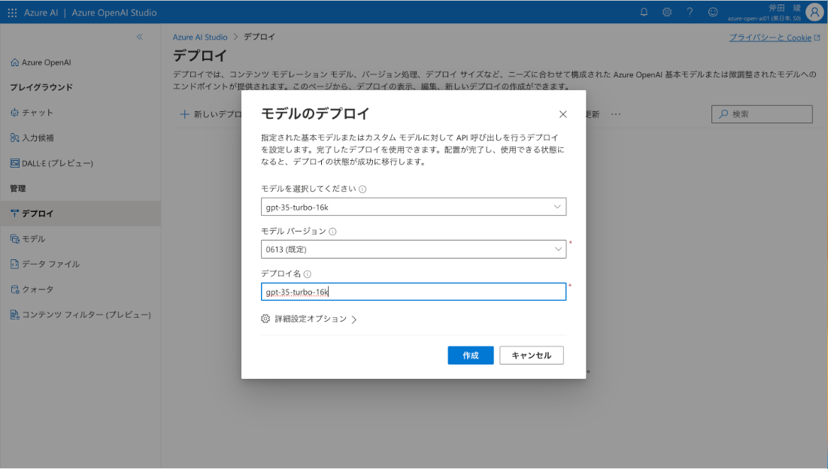Image resolution: width=828 pixels, height=469 pixels.
Task: Click info icon beside デプロイ名
Action: [308, 274]
